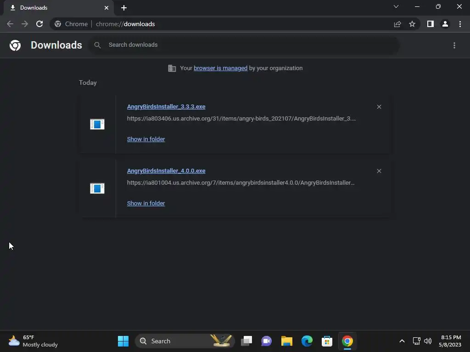Click the Search downloads field
This screenshot has width=470, height=352.
[244, 45]
